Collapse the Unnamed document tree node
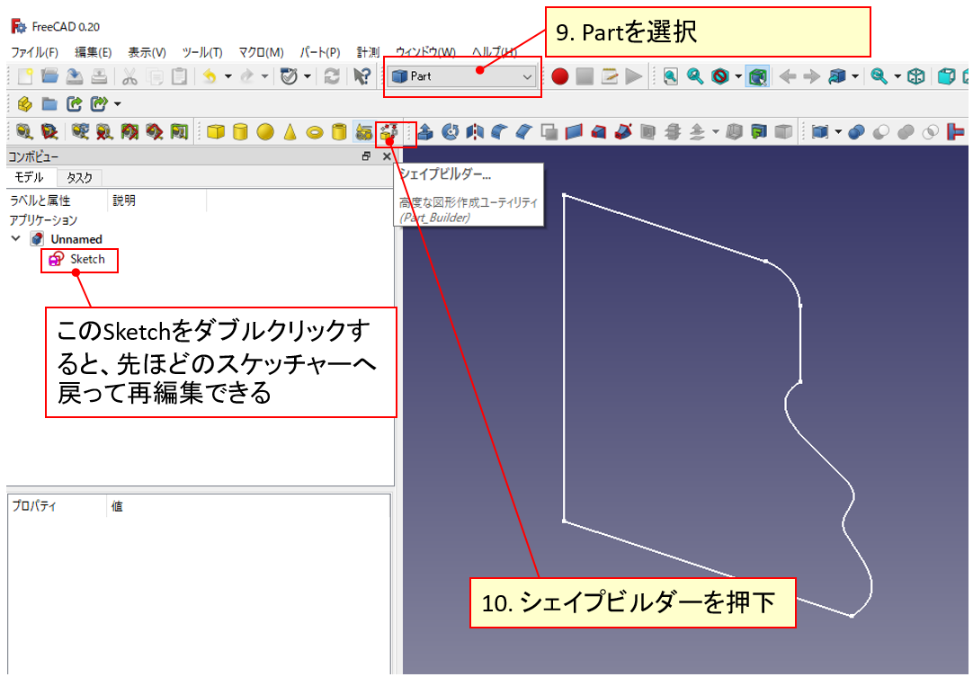Screen dimensions: 973x677 pos(16,238)
